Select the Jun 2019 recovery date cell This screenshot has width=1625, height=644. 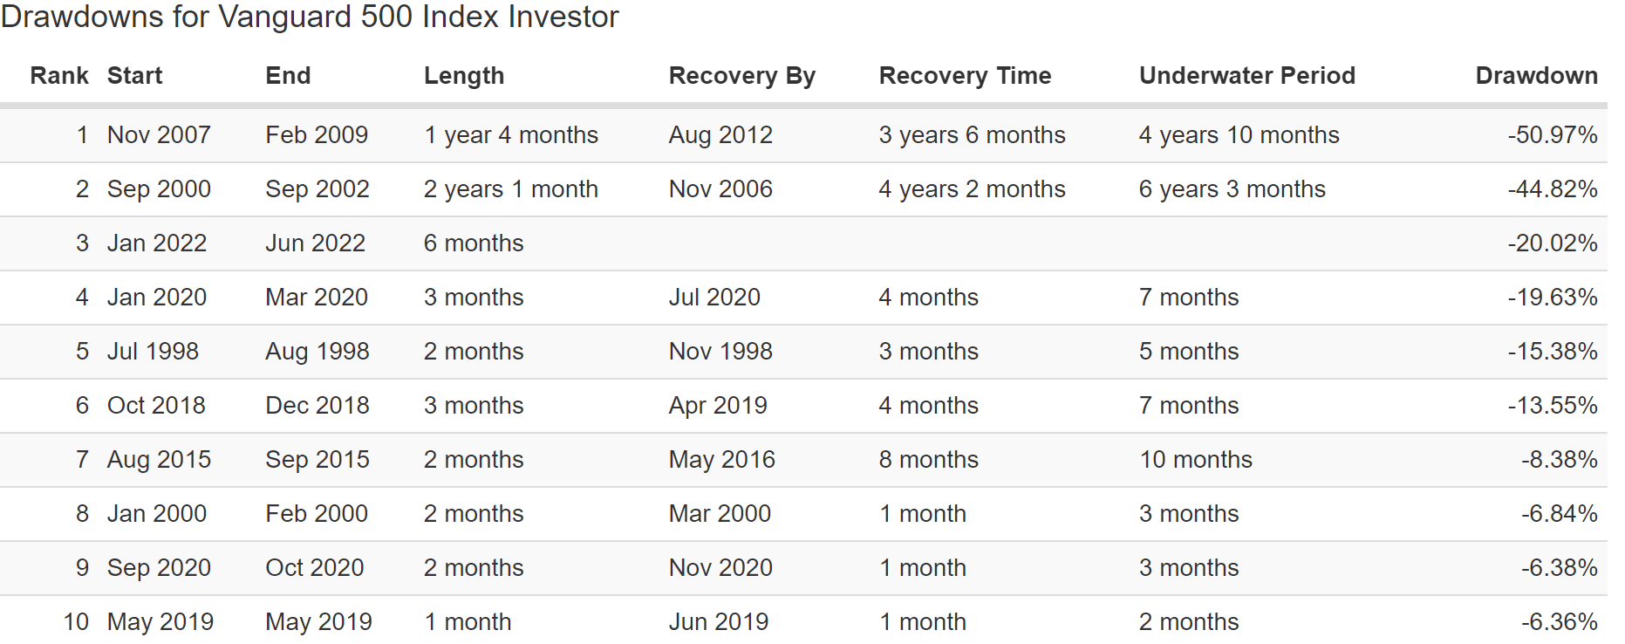pyautogui.click(x=719, y=622)
